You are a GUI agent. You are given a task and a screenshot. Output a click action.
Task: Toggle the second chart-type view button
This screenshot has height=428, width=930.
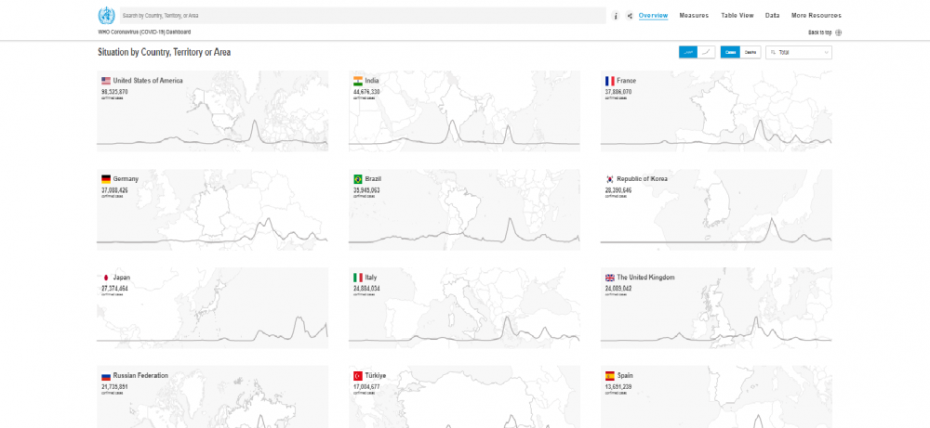pos(707,53)
